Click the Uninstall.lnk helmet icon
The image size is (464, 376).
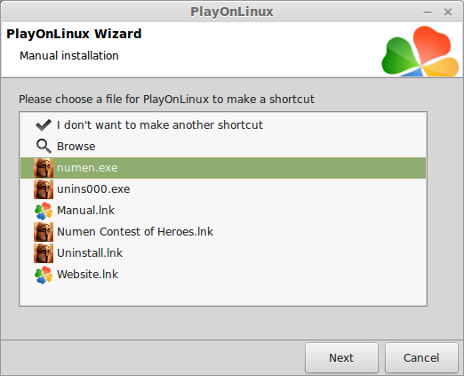point(44,253)
